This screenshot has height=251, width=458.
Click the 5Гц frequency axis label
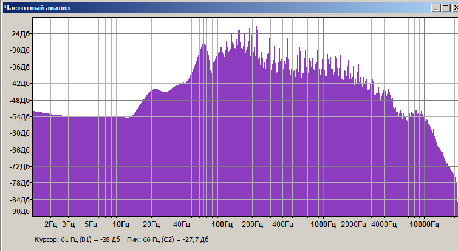tap(91, 224)
